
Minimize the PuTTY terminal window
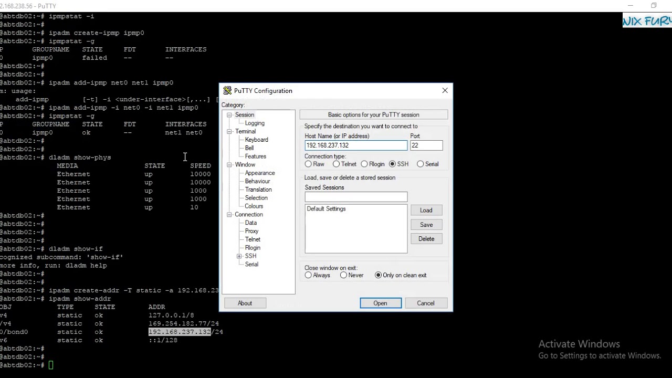tap(631, 6)
